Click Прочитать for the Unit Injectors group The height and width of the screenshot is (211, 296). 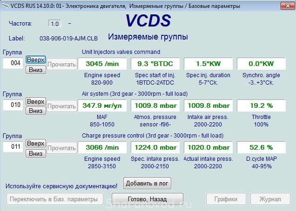pyautogui.click(x=61, y=65)
